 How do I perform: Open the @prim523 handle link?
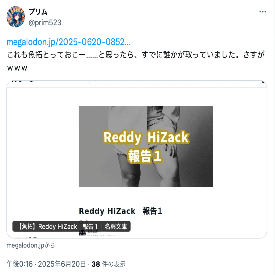(x=45, y=23)
